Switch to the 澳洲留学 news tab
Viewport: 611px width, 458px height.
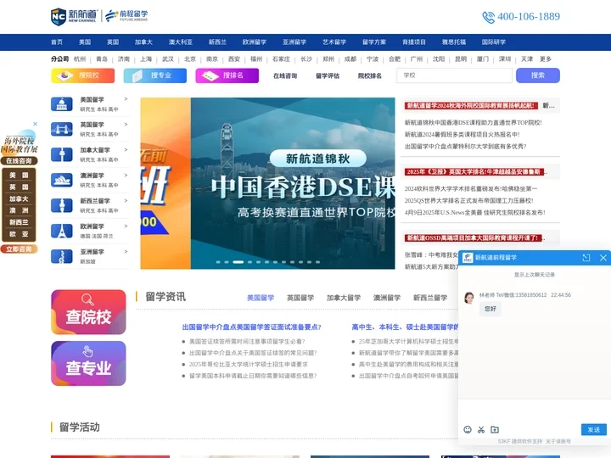coord(387,298)
